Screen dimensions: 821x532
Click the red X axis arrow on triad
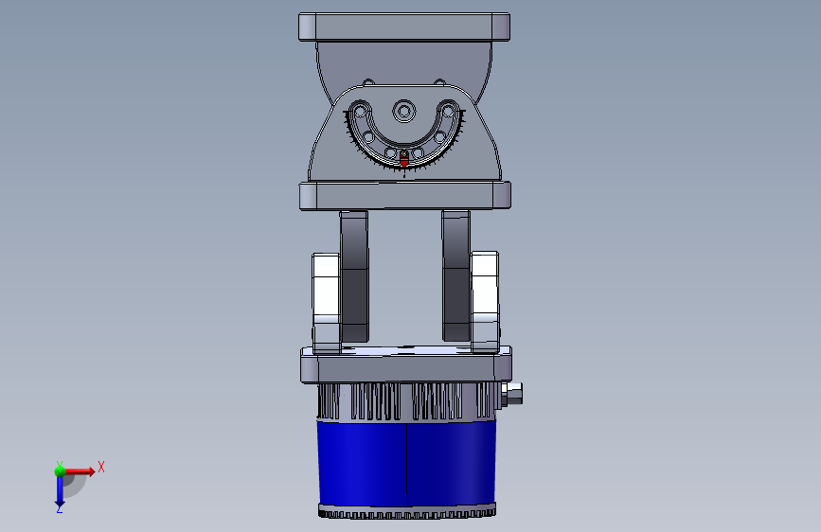(x=81, y=471)
